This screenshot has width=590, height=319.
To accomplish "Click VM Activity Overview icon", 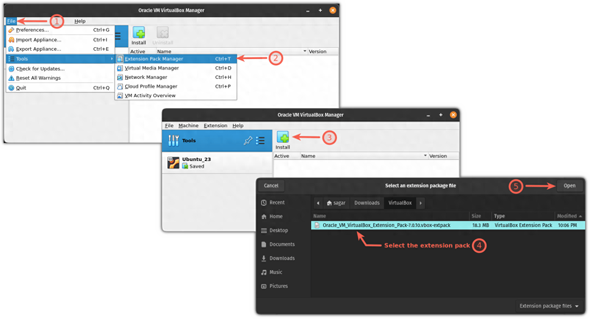I will [120, 95].
